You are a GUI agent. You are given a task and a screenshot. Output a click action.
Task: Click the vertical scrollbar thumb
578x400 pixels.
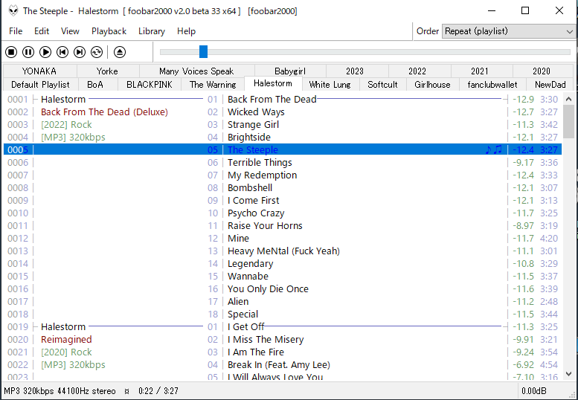click(x=568, y=121)
